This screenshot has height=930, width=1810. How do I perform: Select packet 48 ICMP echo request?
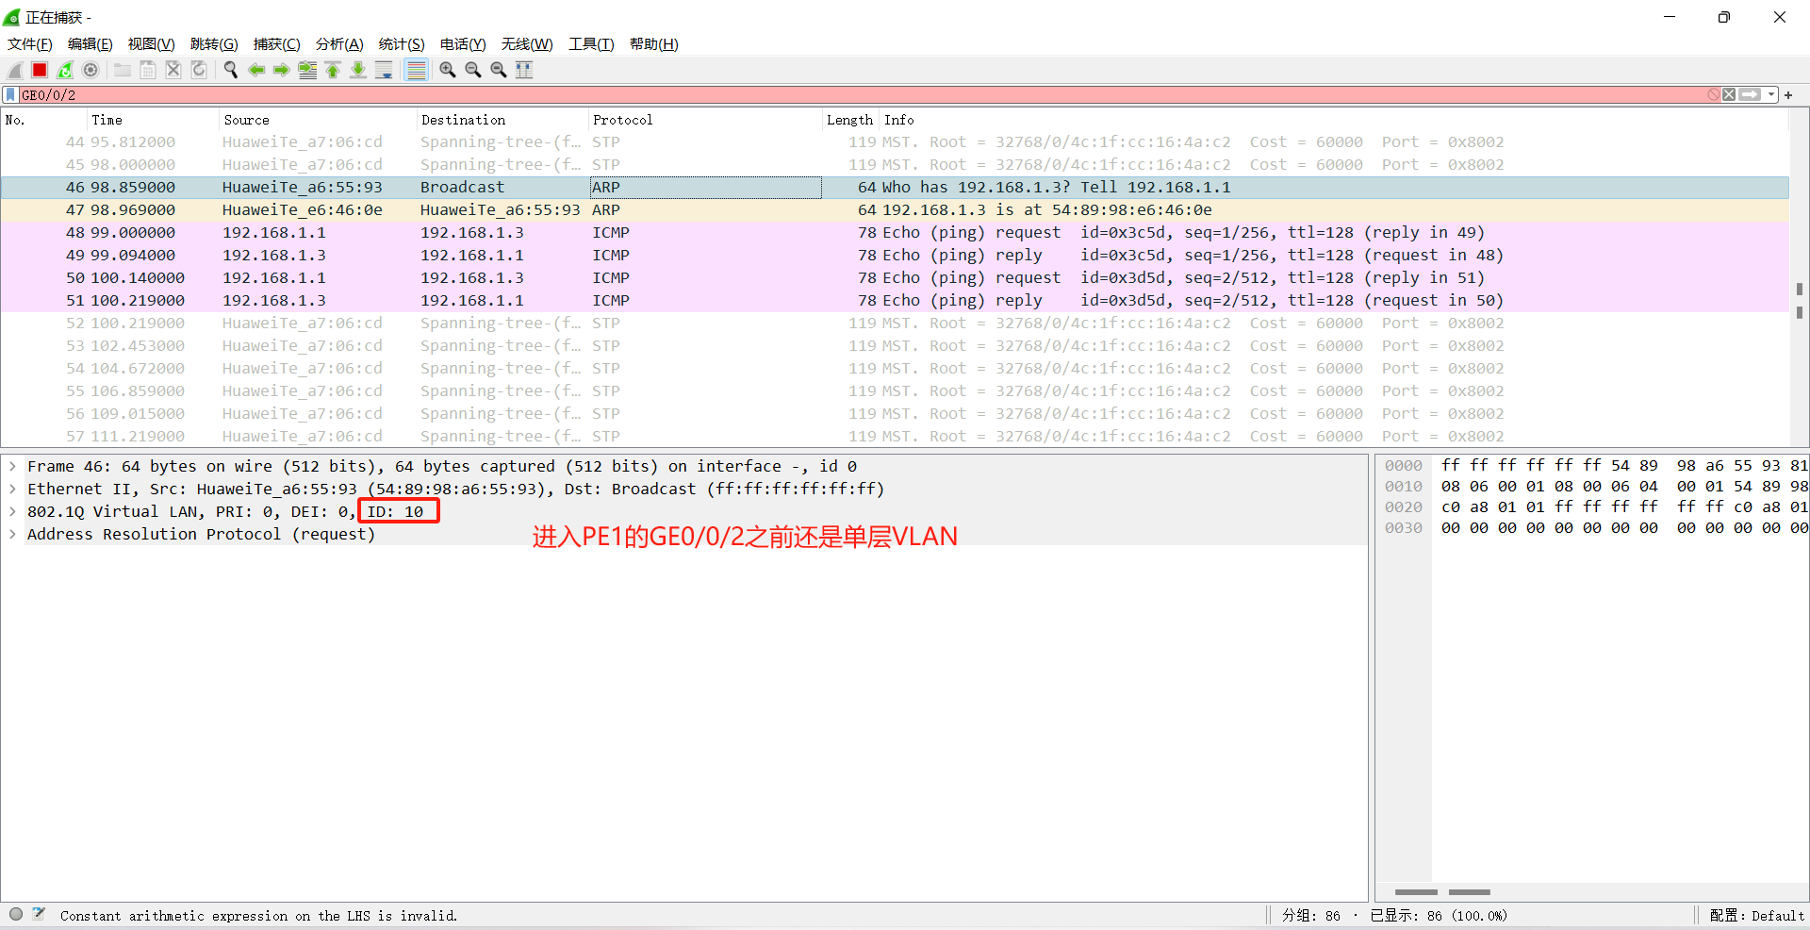[895, 233]
